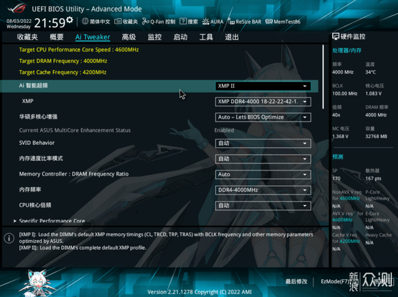Click the Version 2.21.1278 copyright text
The image size is (398, 297).
[x=200, y=292]
